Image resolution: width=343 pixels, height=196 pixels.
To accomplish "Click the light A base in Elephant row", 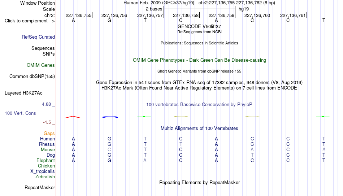I will pos(145,160).
